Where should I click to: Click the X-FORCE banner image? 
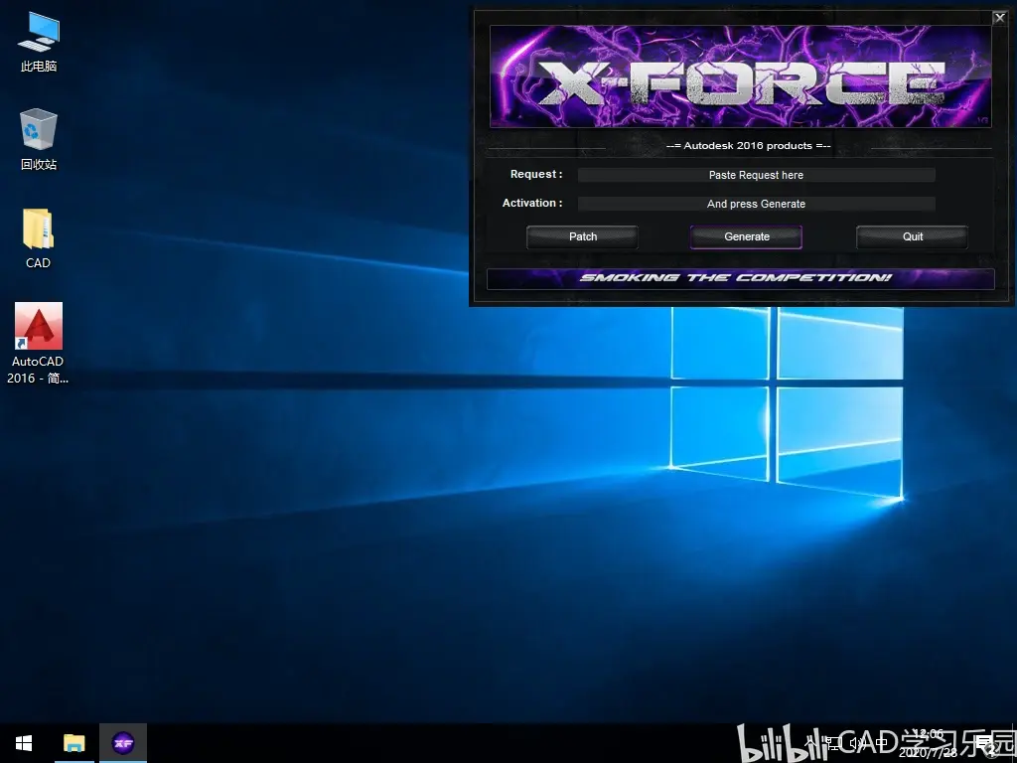click(741, 76)
